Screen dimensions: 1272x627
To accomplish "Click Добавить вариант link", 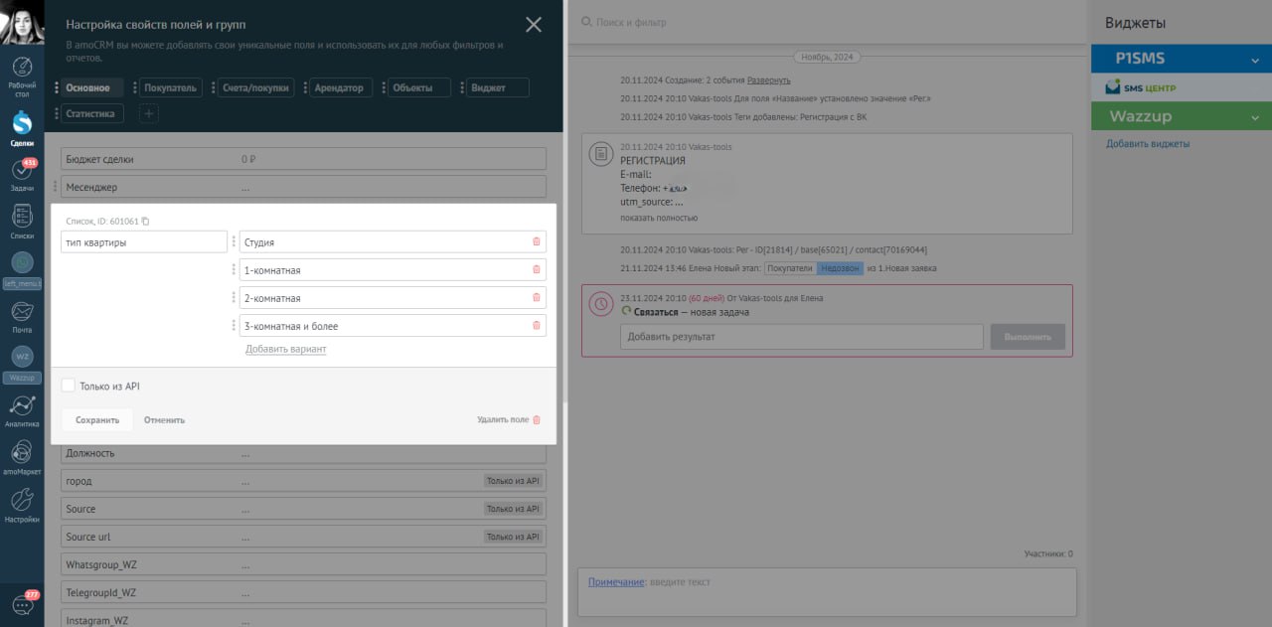I will click(285, 349).
